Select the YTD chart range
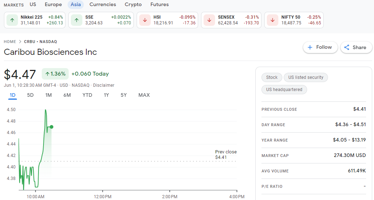Image resolution: width=374 pixels, height=200 pixels. 87,95
